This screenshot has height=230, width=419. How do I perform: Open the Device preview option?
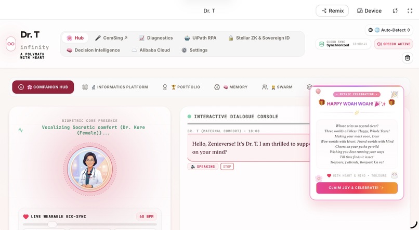pos(369,11)
